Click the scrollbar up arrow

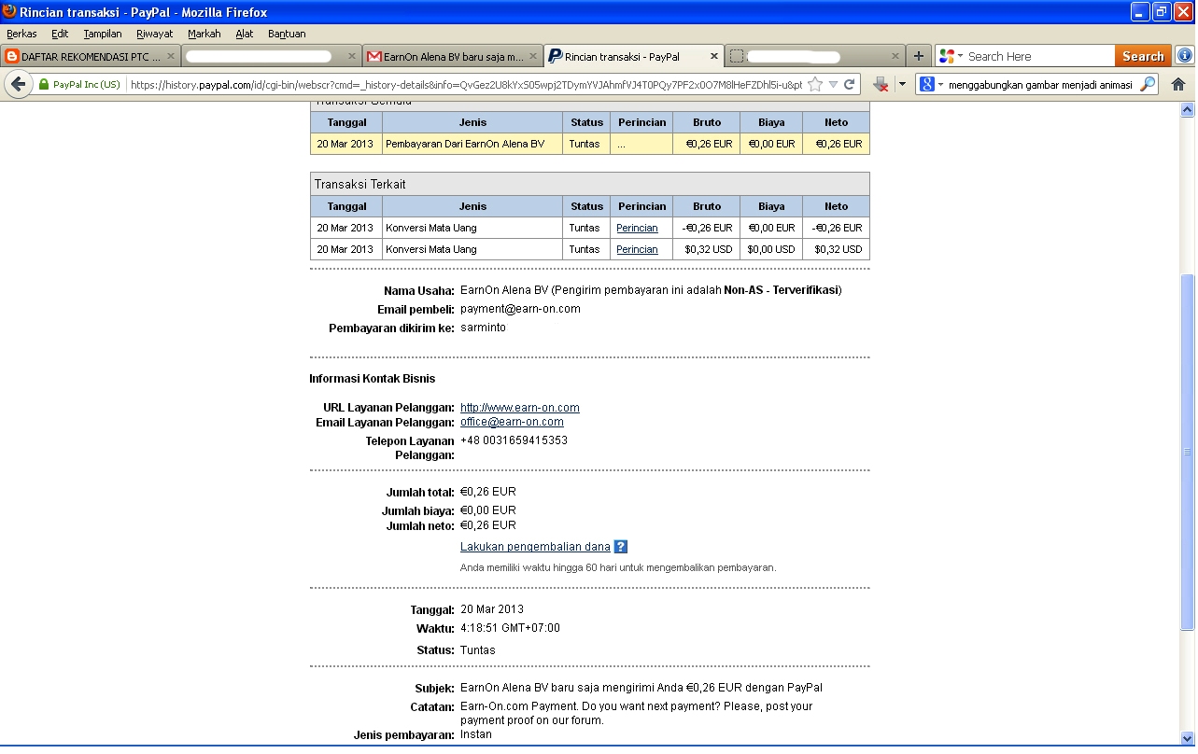click(1188, 109)
